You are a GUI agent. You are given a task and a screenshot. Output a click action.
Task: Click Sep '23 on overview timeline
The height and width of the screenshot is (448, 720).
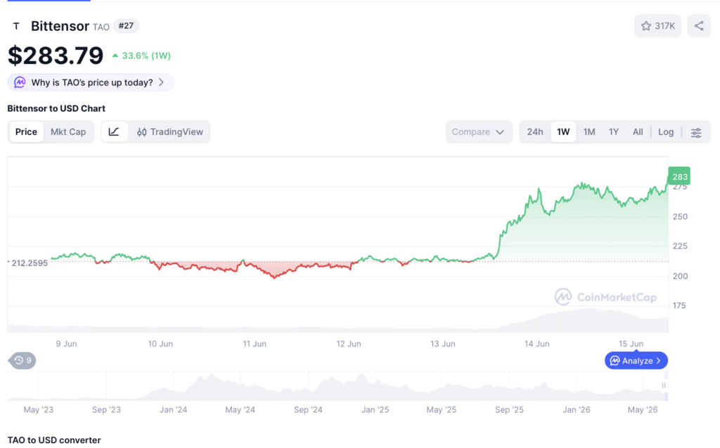point(107,410)
